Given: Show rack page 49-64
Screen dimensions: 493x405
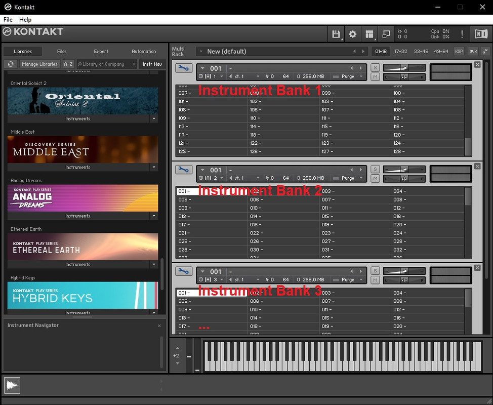Looking at the screenshot, I should point(441,51).
